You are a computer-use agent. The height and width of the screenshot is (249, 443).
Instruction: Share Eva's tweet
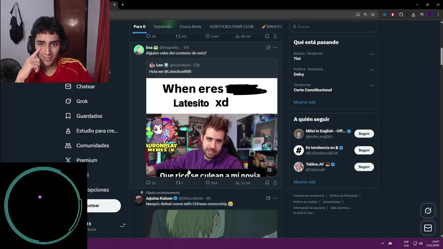click(275, 183)
